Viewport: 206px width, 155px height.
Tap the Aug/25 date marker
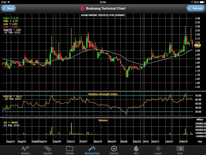pyautogui.click(x=22, y=141)
